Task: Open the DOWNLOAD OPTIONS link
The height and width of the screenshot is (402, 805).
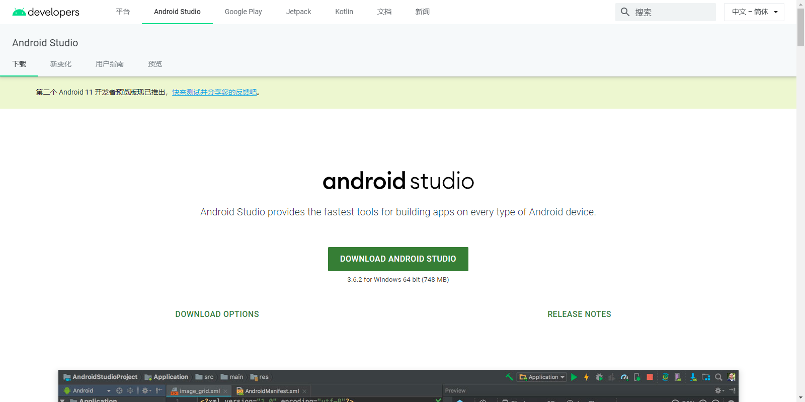Action: point(217,314)
